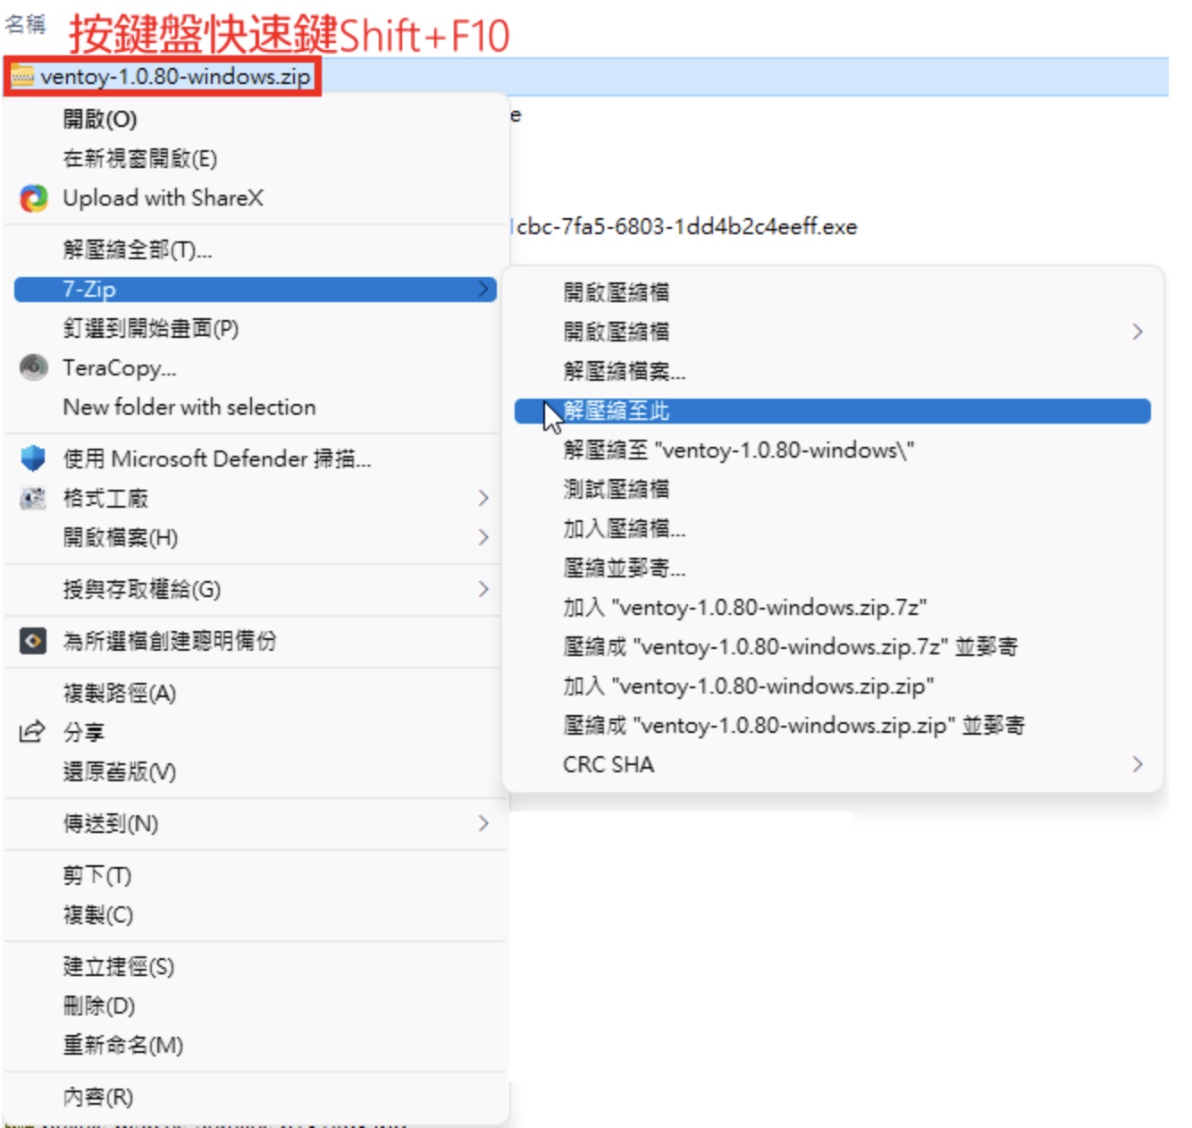Click the icon beside 為所選檔創建聰明備份
1192x1128 pixels.
[x=33, y=641]
